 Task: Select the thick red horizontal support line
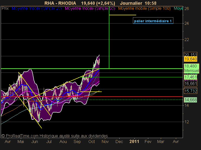[92, 97]
